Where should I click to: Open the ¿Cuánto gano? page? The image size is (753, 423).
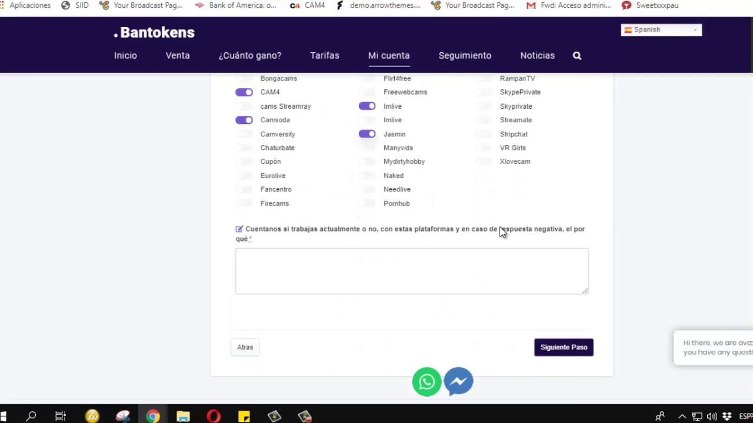250,56
